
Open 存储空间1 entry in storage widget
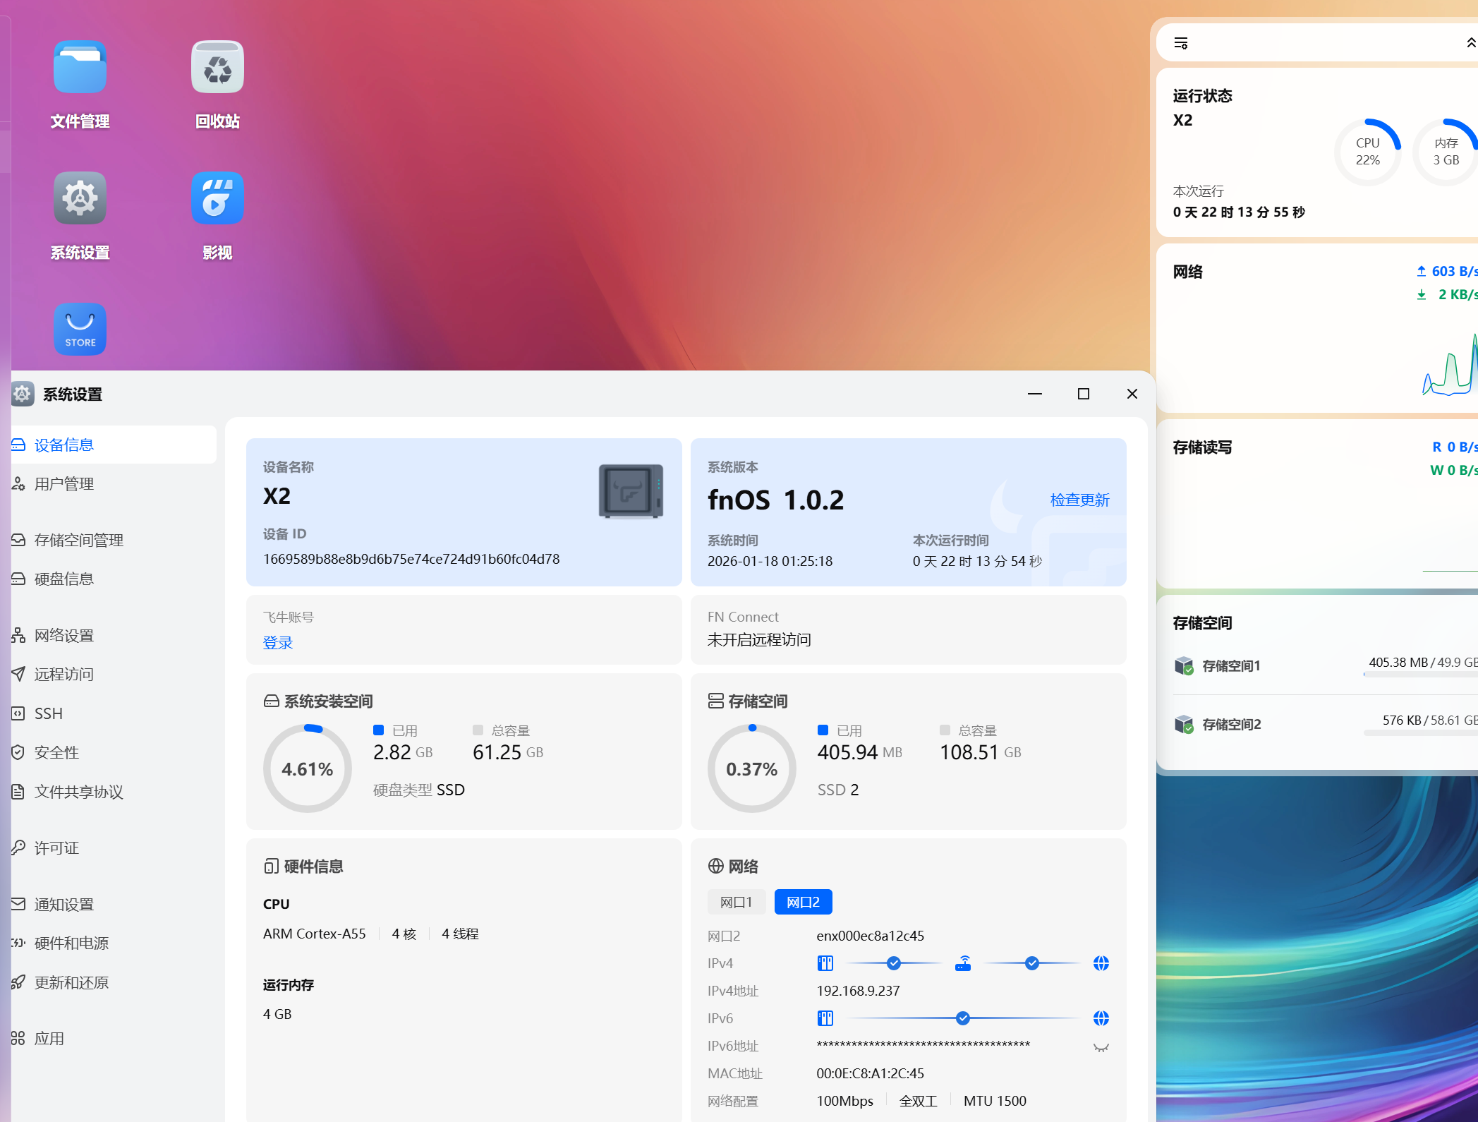point(1231,665)
